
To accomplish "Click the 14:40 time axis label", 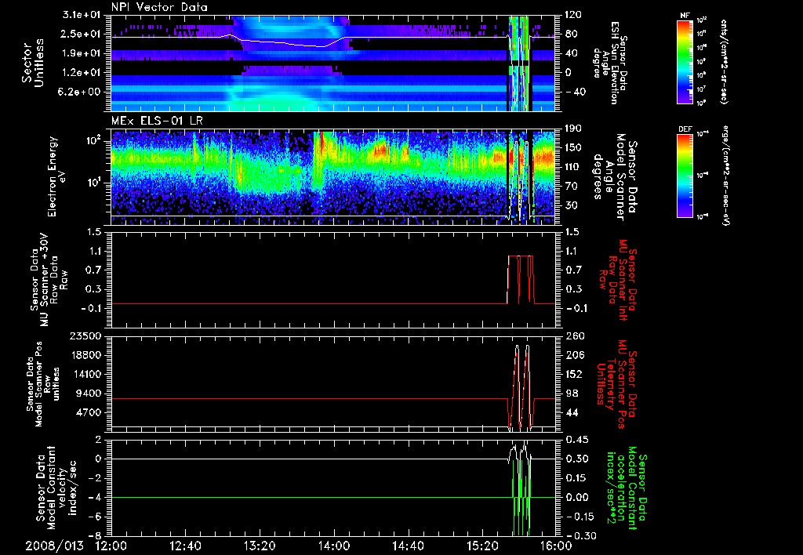I will pos(408,546).
